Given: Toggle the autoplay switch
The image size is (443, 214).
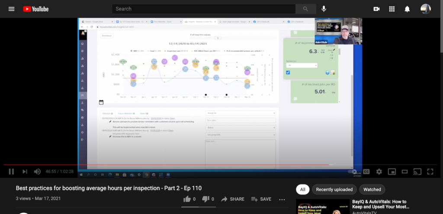Looking at the screenshot, I should point(352,171).
